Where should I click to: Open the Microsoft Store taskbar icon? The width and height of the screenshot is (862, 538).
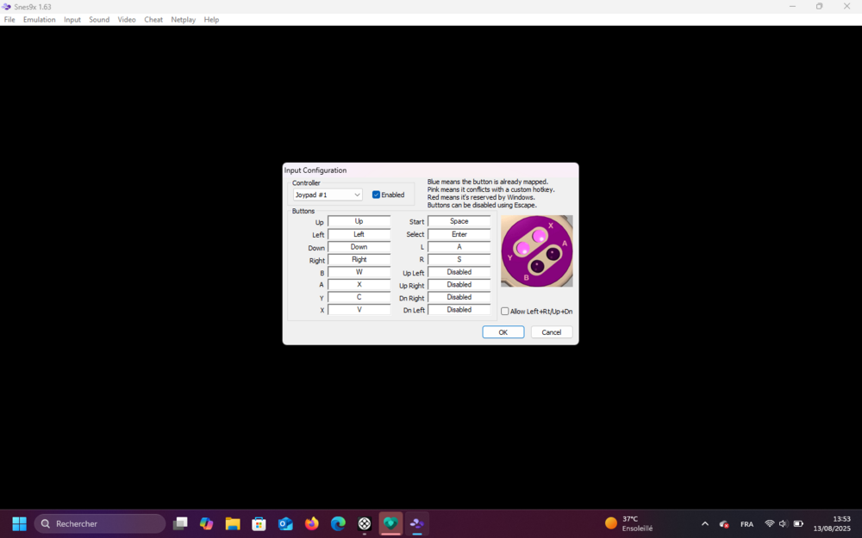(259, 523)
